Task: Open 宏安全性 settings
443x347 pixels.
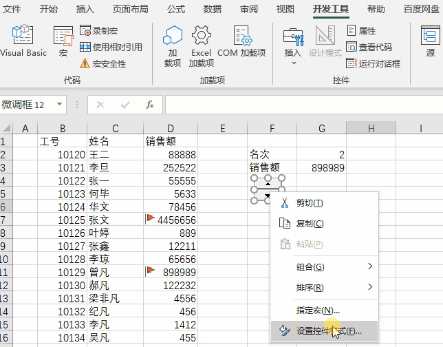Action: [103, 63]
